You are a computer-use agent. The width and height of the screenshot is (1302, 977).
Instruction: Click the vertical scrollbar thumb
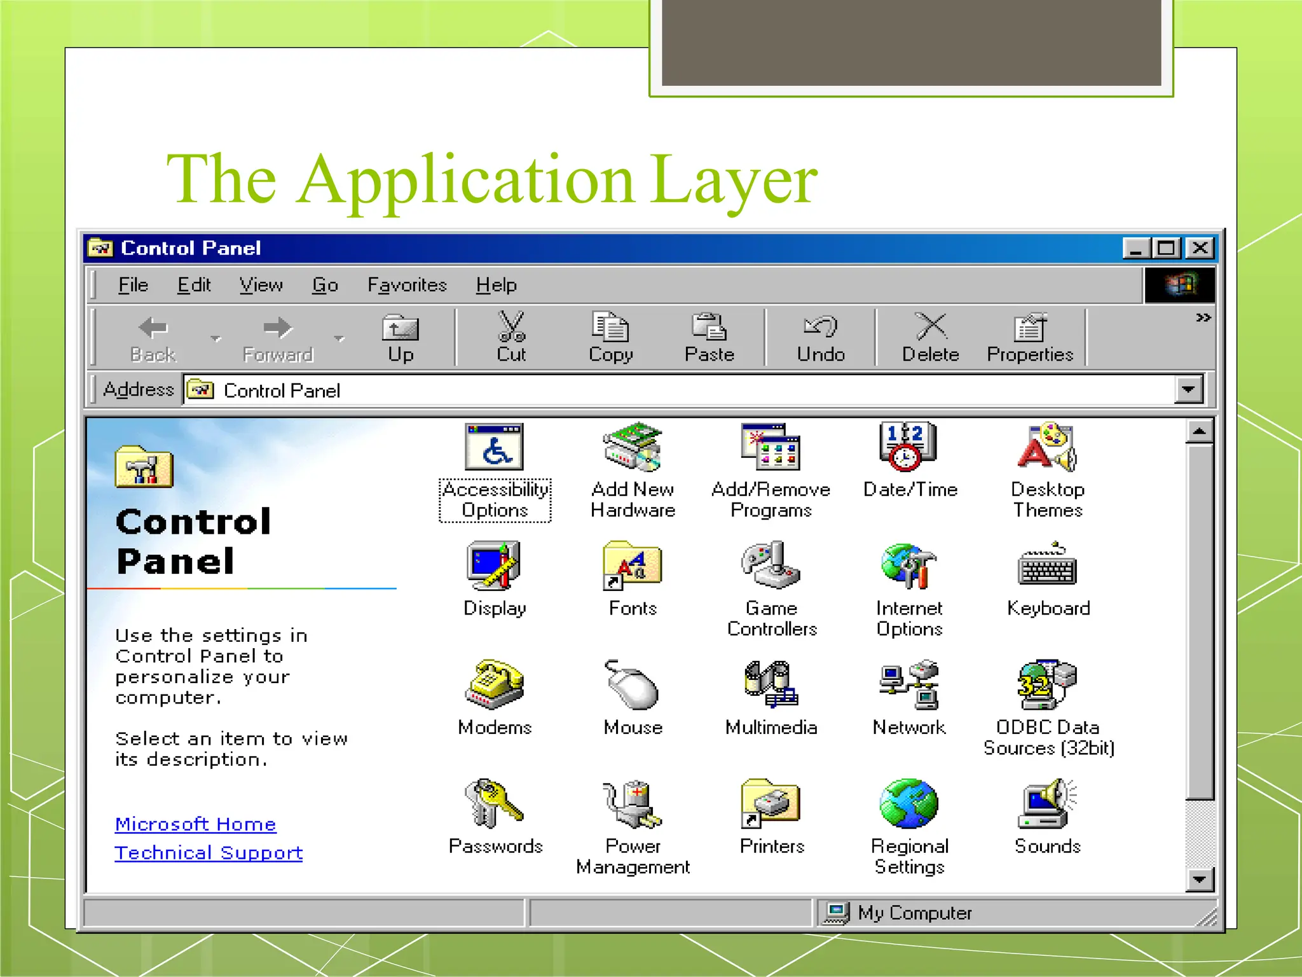1200,621
